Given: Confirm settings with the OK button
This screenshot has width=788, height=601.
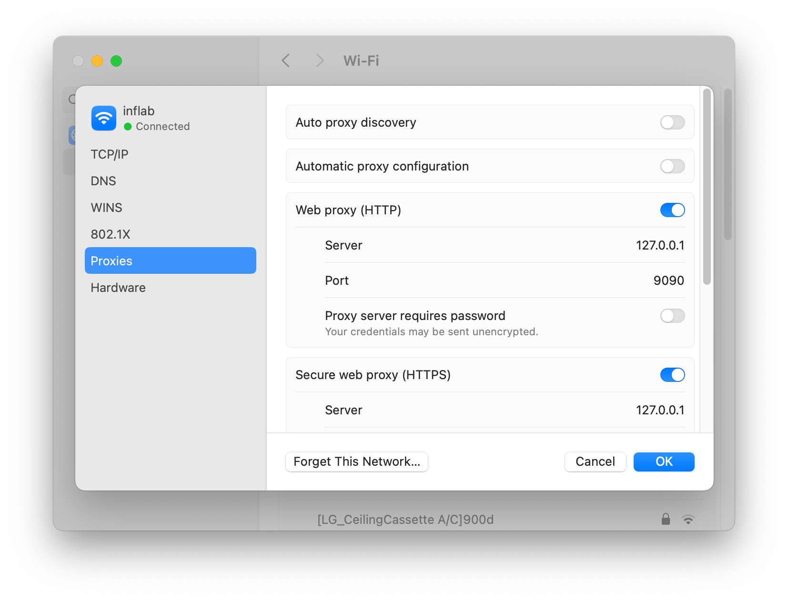Looking at the screenshot, I should coord(664,461).
